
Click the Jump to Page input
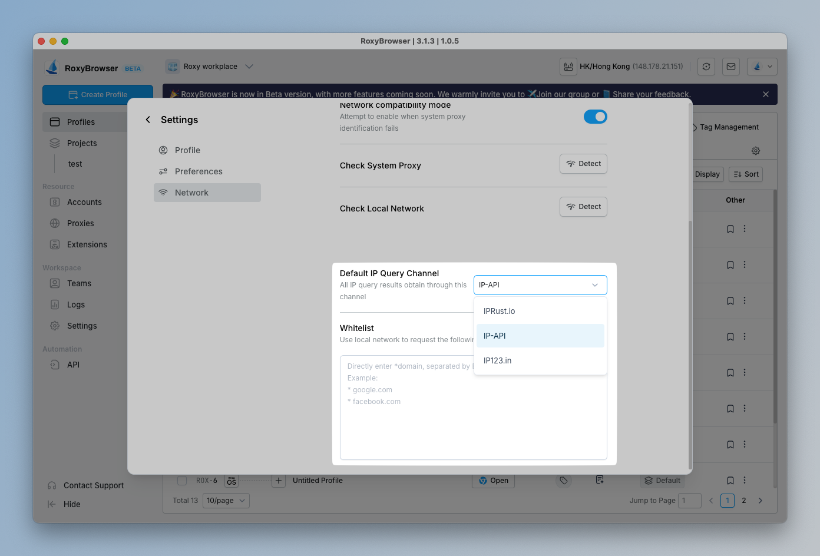(690, 501)
